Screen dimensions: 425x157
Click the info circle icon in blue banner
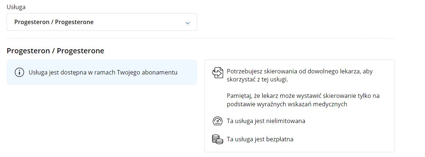pos(19,72)
